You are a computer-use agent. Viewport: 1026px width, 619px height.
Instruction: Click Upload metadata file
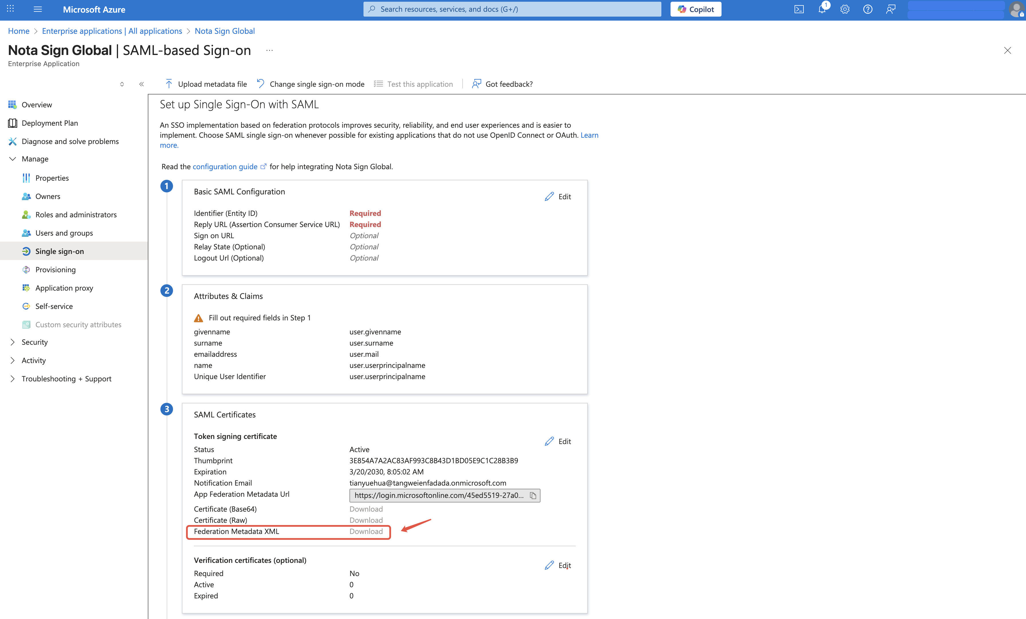206,84
